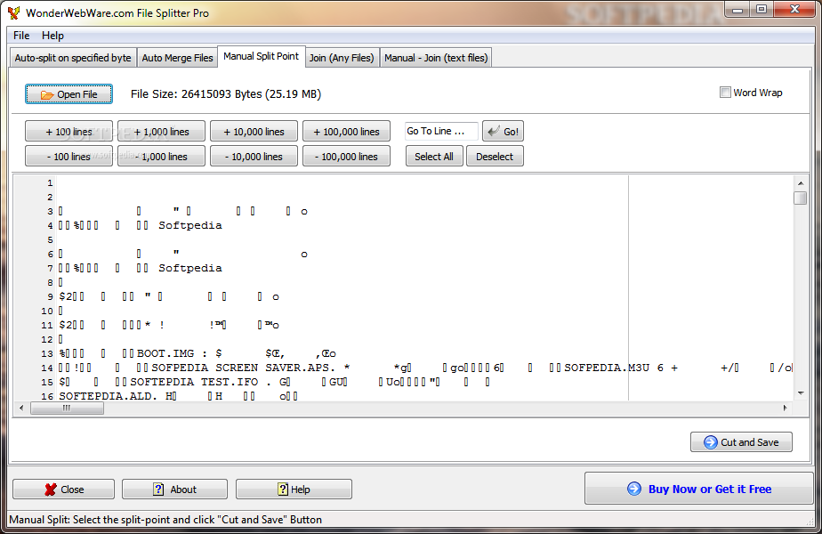Click 'BOOT.IMG' text on line 13

pos(165,353)
